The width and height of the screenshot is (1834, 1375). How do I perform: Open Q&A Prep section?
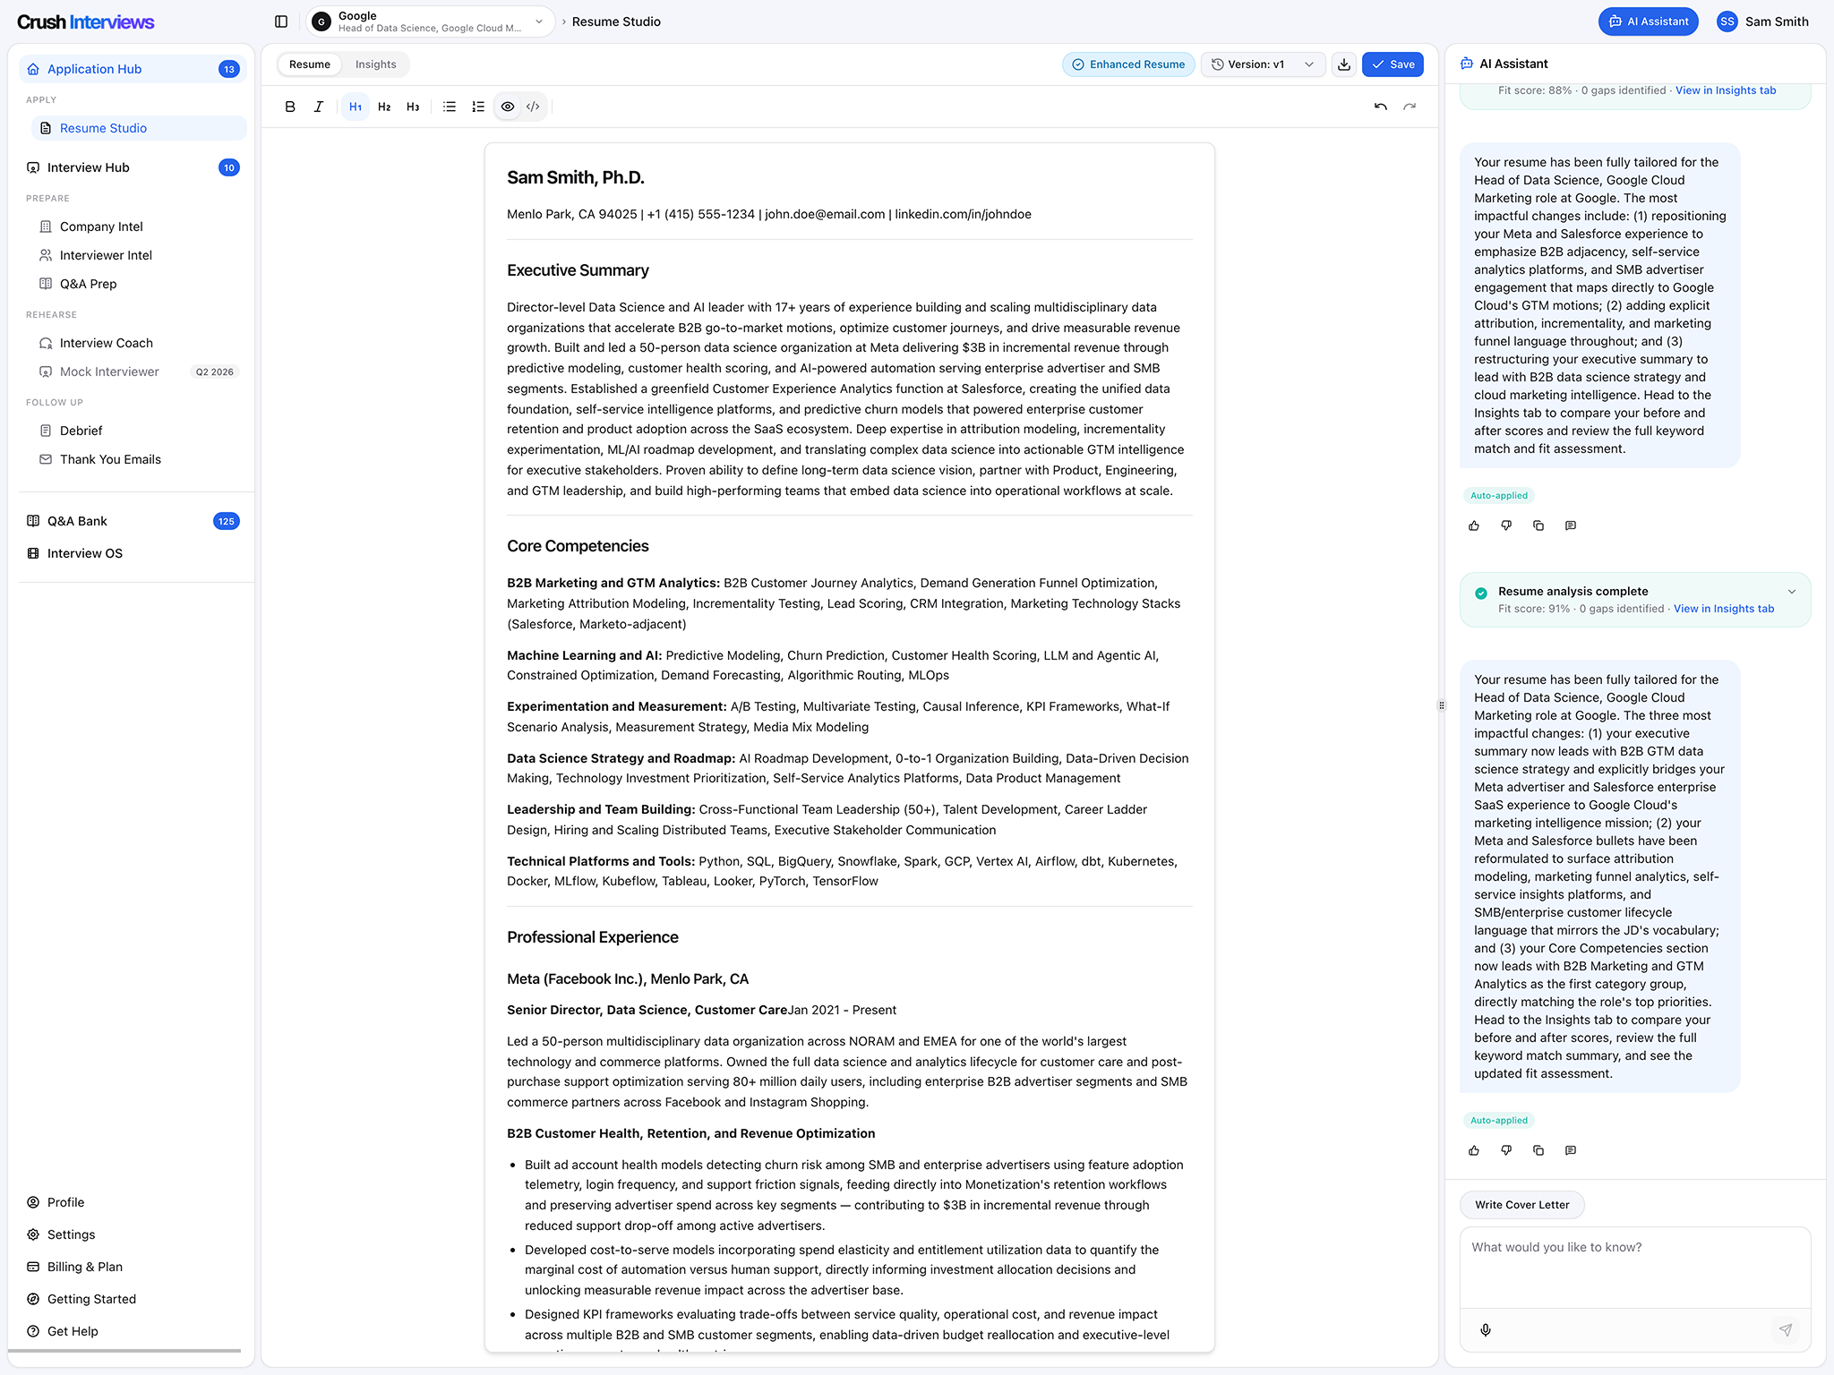click(140, 284)
